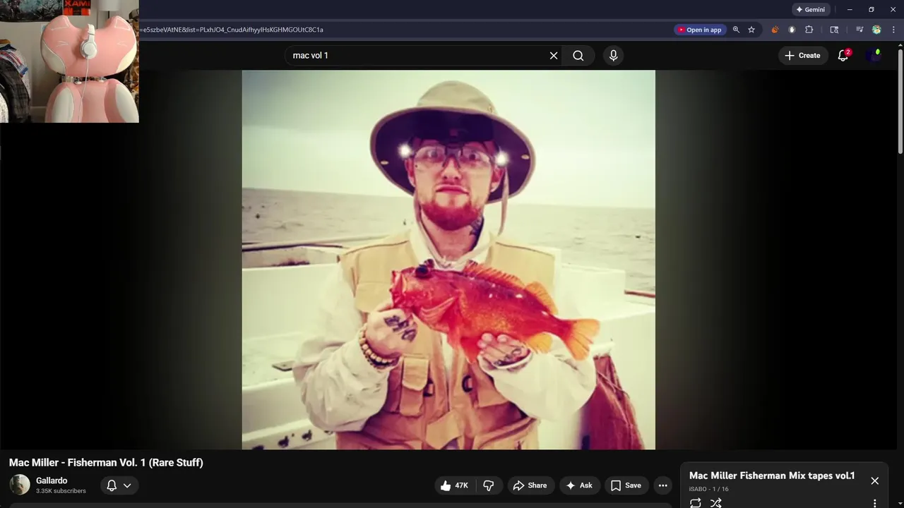
Task: Click the zoom magnifier in address bar
Action: point(736,30)
